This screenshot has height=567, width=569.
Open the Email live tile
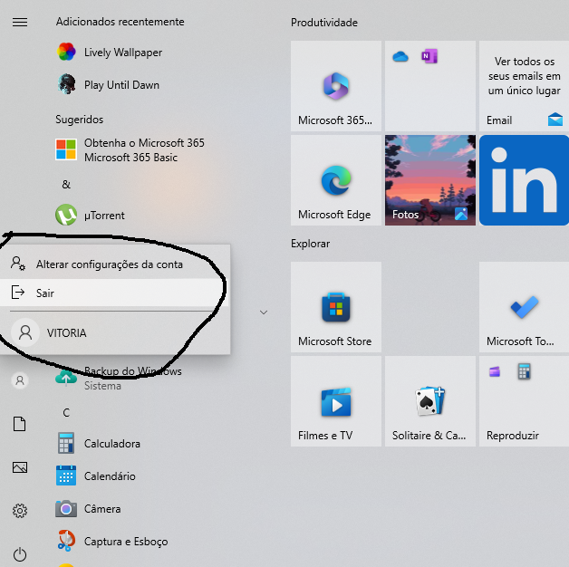pos(524,84)
